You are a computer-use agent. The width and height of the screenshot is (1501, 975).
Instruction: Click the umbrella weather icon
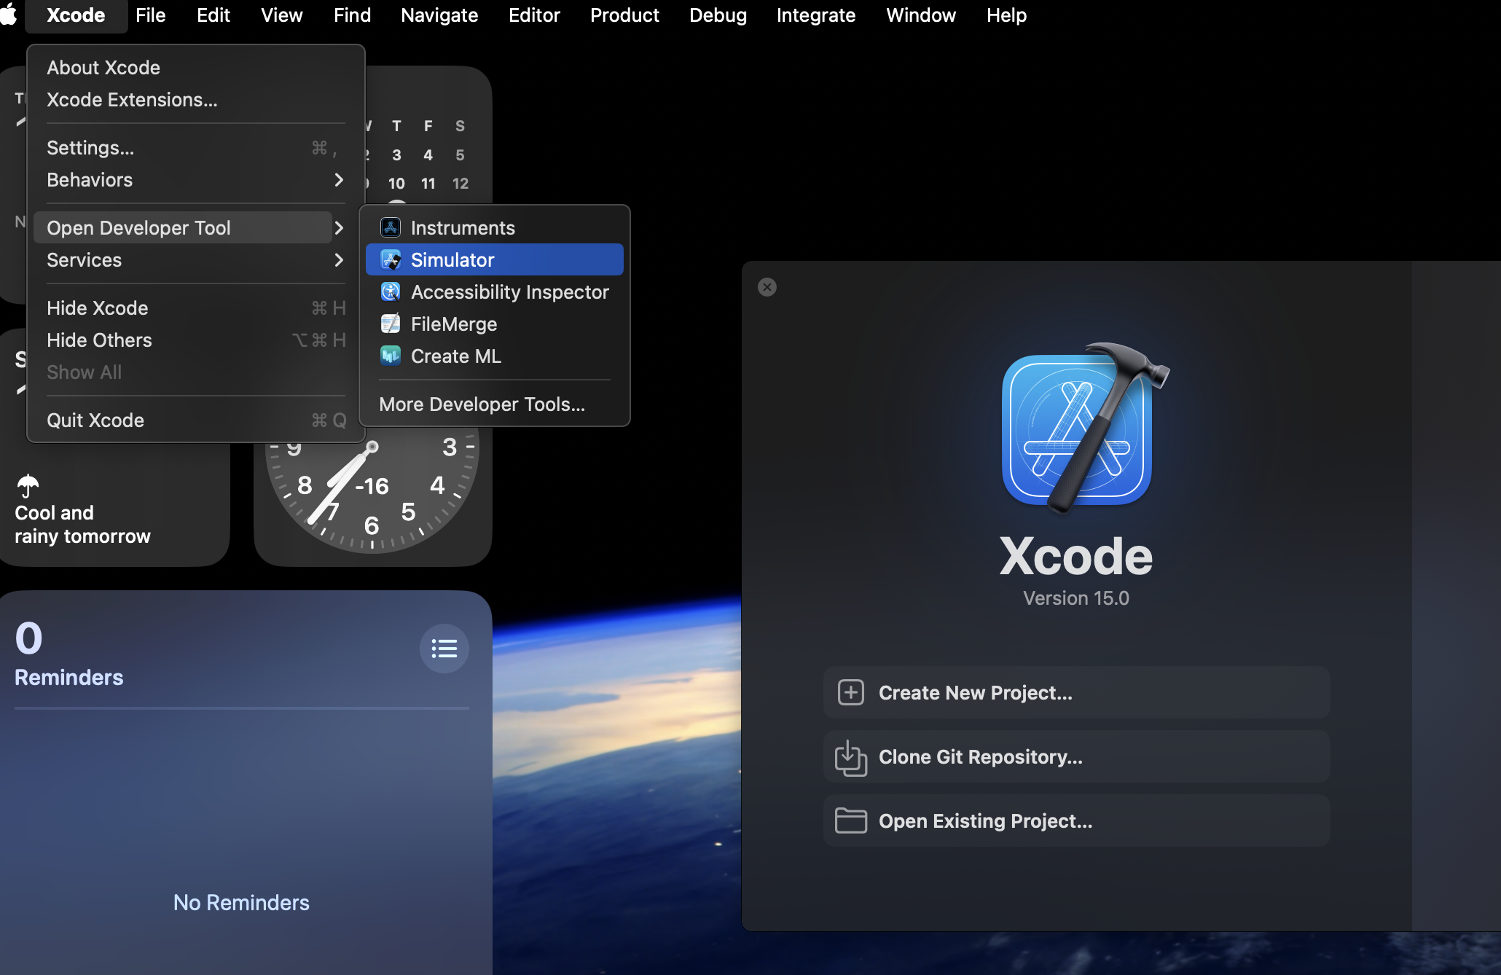(x=28, y=485)
